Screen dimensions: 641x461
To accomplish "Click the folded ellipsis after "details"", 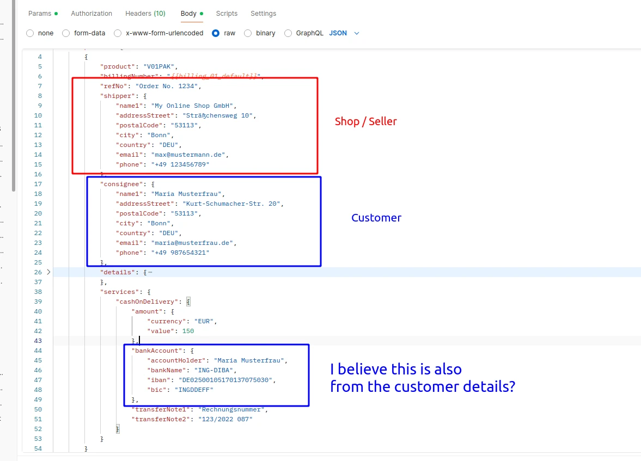I will coord(150,272).
